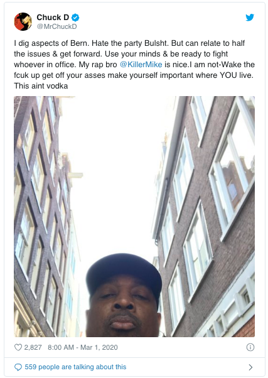
Task: Open the 8:00 AM timestamp
Action: tap(61, 347)
